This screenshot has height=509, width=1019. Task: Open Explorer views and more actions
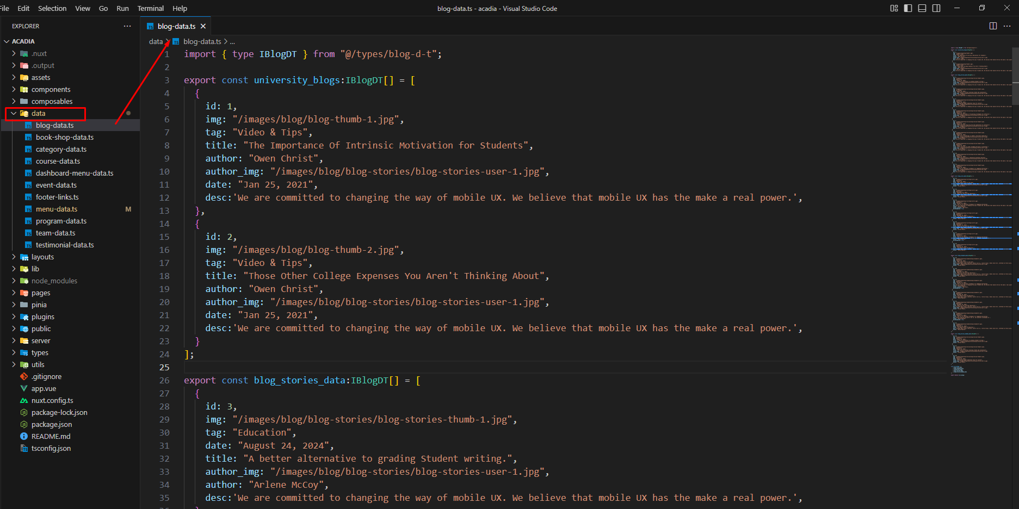coord(127,26)
